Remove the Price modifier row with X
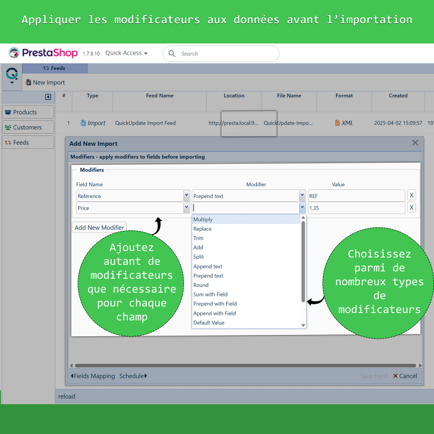Screen dimensions: 434x434 (411, 208)
